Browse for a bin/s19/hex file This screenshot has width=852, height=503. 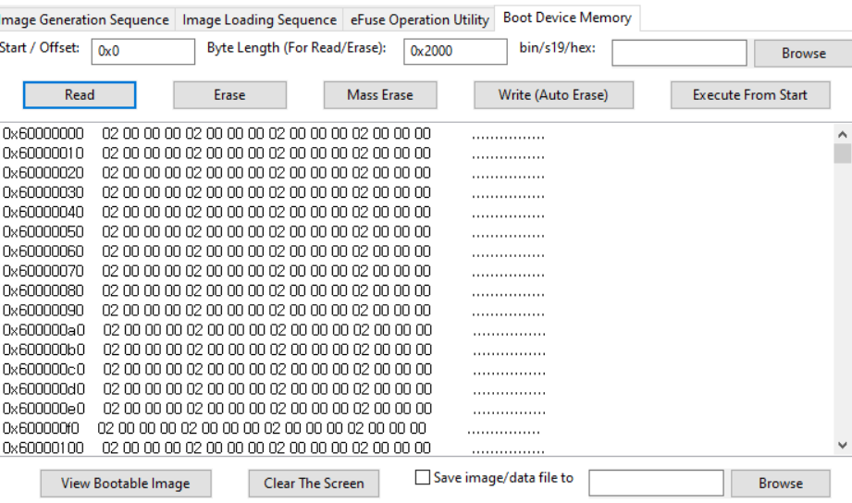click(803, 54)
